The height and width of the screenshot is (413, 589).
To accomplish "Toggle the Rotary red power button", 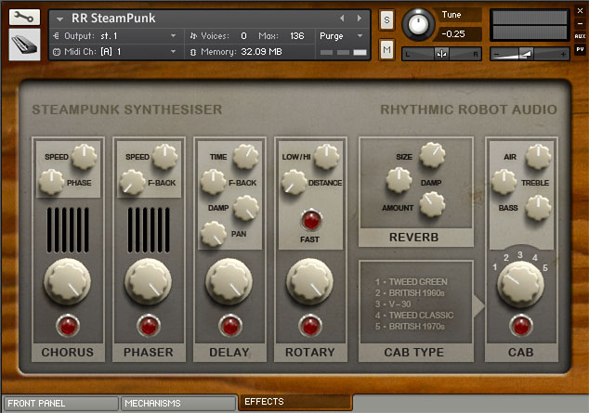I will tap(310, 326).
